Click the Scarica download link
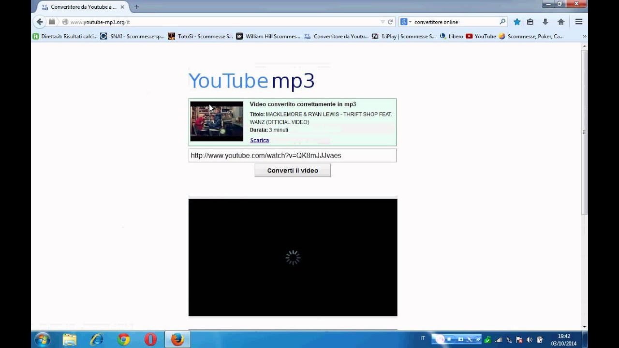Screen dimensions: 619x348 (259, 140)
